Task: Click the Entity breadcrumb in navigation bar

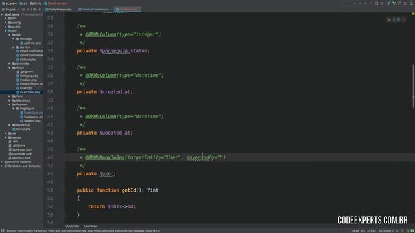Action: tap(36, 3)
